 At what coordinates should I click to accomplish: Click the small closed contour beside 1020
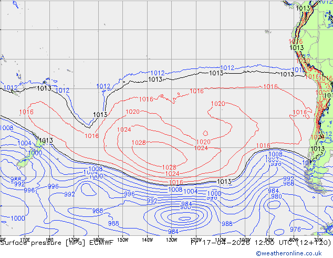pyautogui.click(x=205, y=133)
